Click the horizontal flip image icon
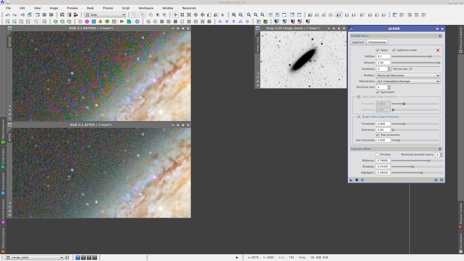Viewport: 464px width, 261px height. pos(240,21)
